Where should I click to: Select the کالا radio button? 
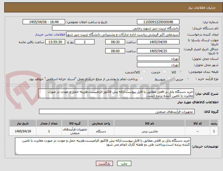click(x=180, y=72)
